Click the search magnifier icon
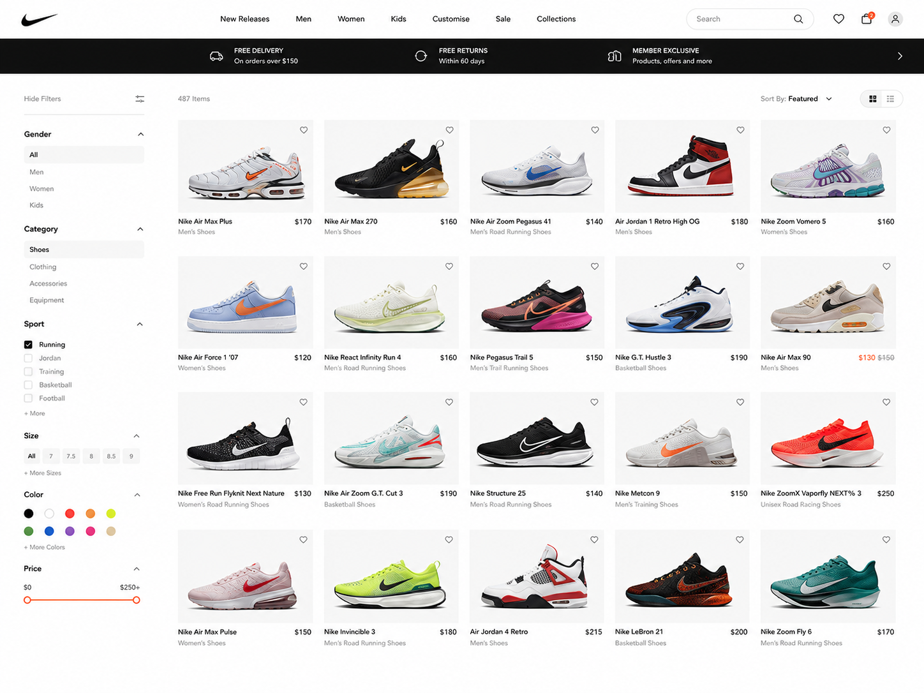924x693 pixels. click(798, 19)
